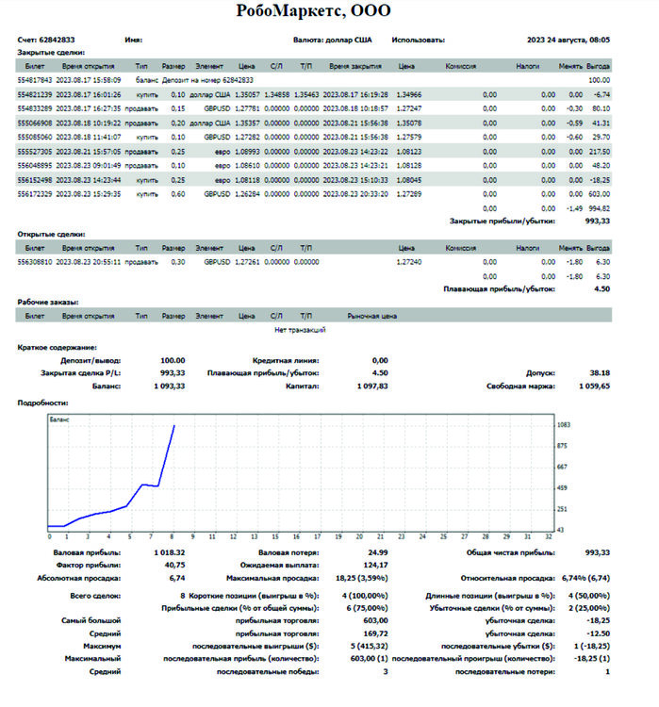
Task: Click the profit value 29.70
Action: click(x=601, y=137)
